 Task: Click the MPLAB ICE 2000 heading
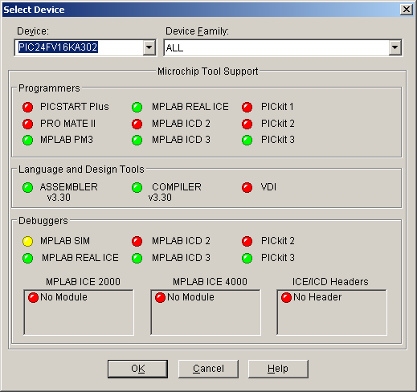pos(83,282)
